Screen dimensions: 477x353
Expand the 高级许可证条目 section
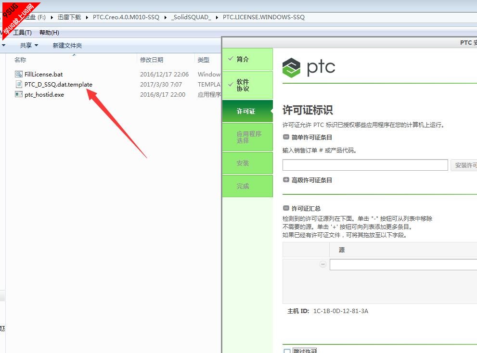point(286,180)
